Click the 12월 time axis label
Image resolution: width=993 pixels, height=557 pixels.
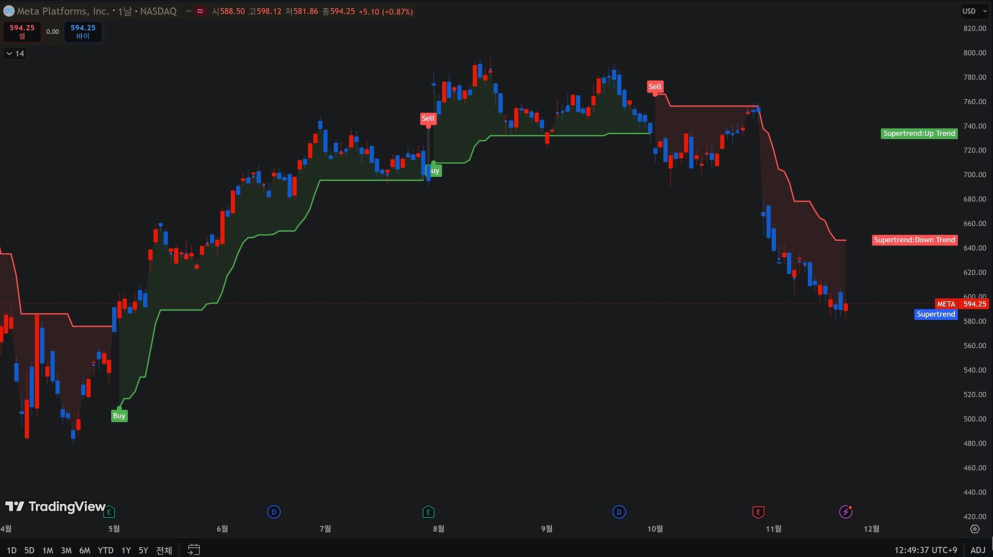[x=871, y=529]
